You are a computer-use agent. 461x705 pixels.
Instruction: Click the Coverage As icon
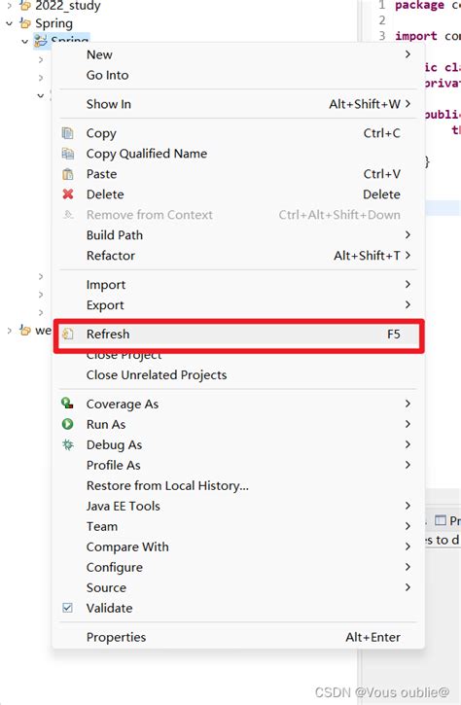(x=67, y=404)
